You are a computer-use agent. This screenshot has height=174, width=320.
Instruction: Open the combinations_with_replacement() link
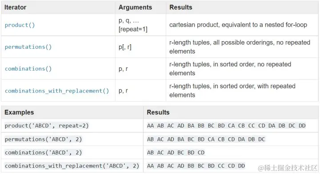click(x=57, y=91)
